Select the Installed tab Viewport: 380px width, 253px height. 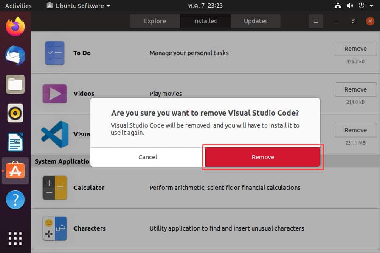tap(205, 21)
